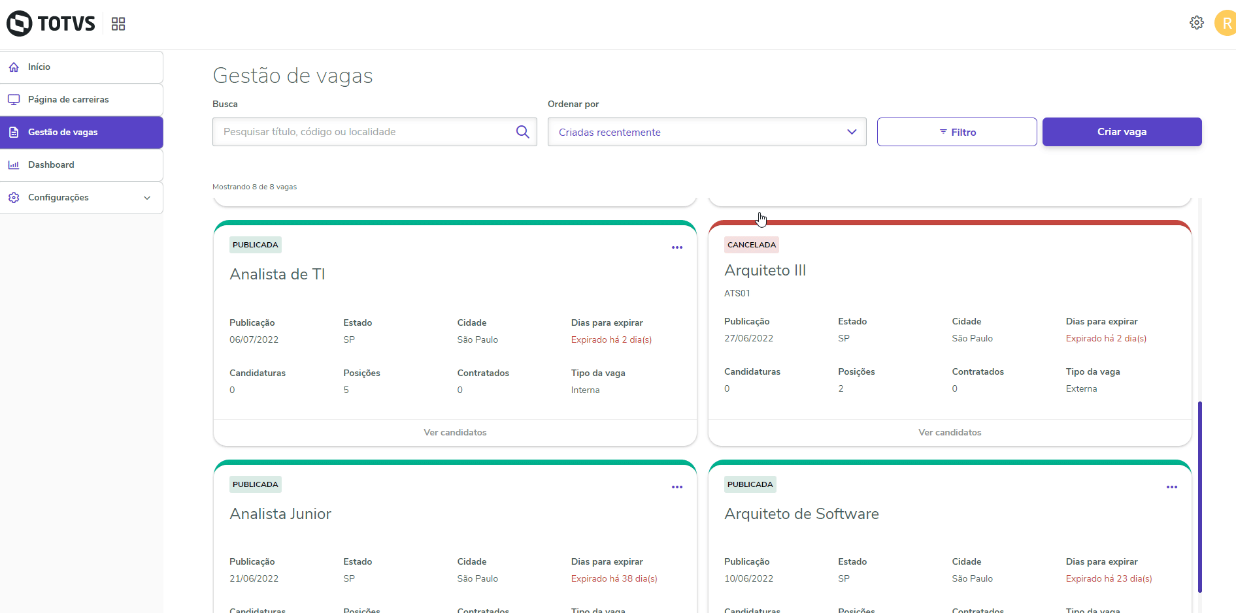The height and width of the screenshot is (613, 1236).
Task: Click Ver candidatos on Analista de TI card
Action: (x=455, y=432)
